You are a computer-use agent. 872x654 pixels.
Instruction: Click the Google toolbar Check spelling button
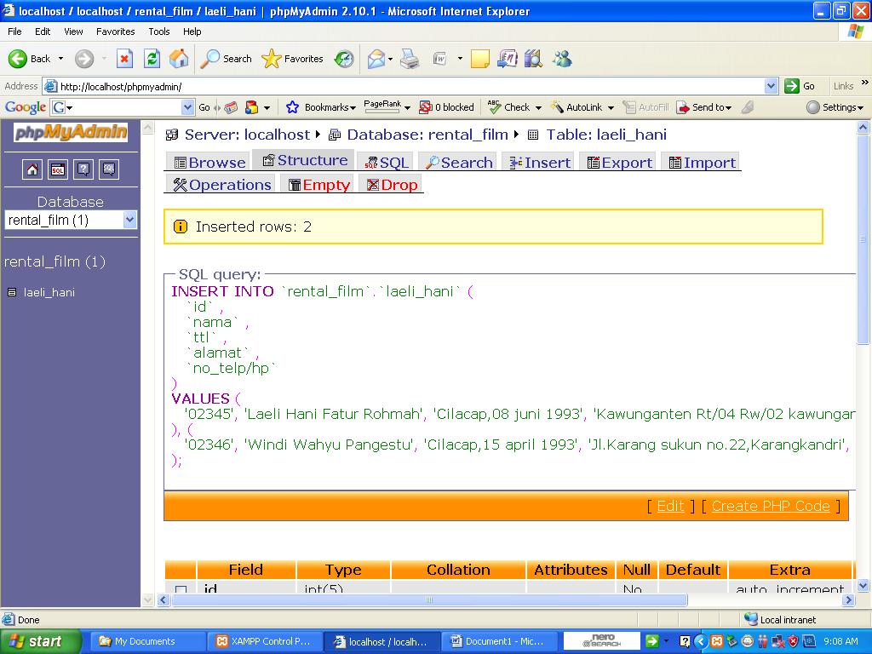tap(509, 106)
